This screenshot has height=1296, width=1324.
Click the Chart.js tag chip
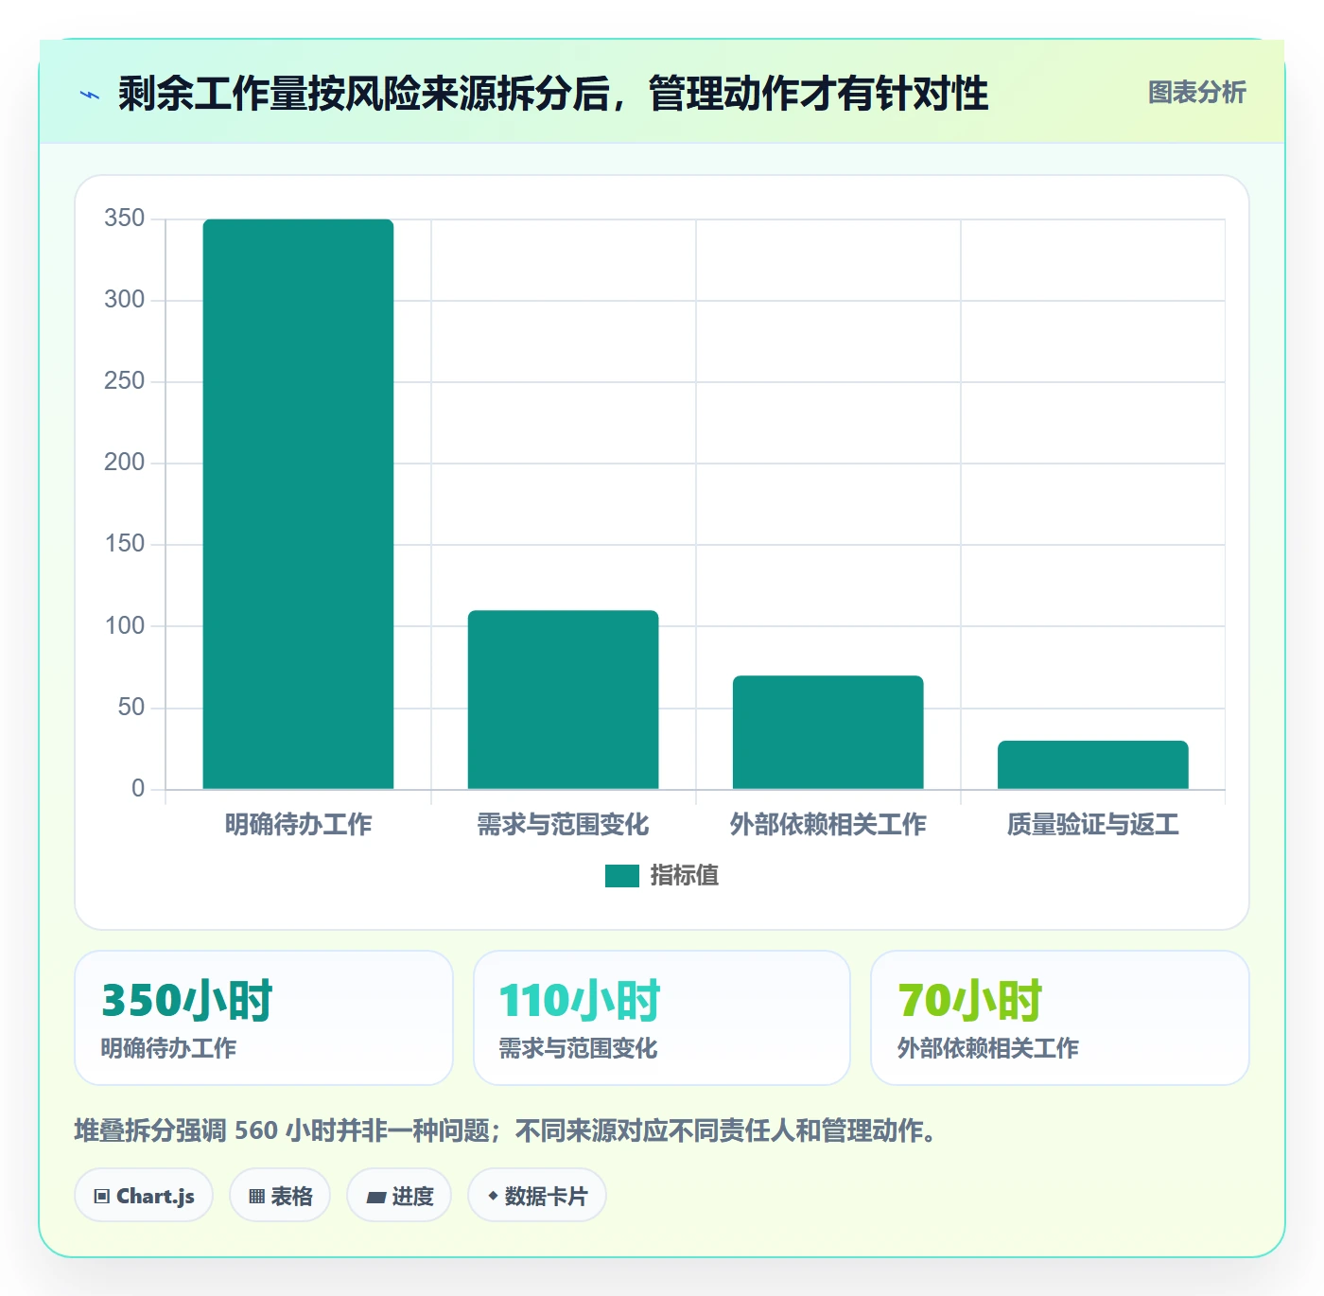pos(144,1196)
